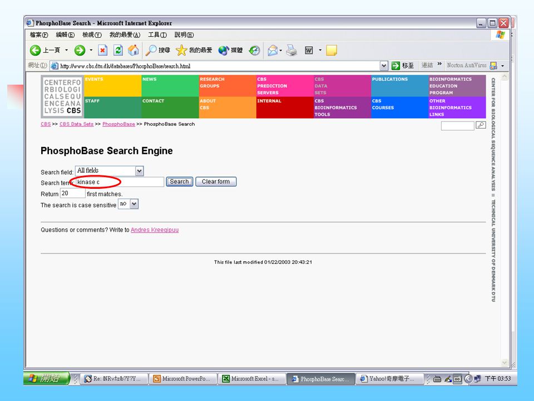Screen dimensions: 534x401
Task: Open the View (檢視) menu
Action: (x=92, y=35)
